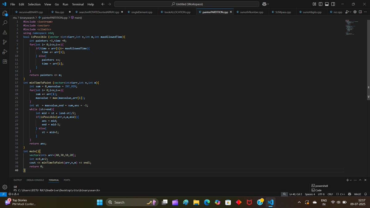
Task: Open the Manage gear in activity bar
Action: 5,187
